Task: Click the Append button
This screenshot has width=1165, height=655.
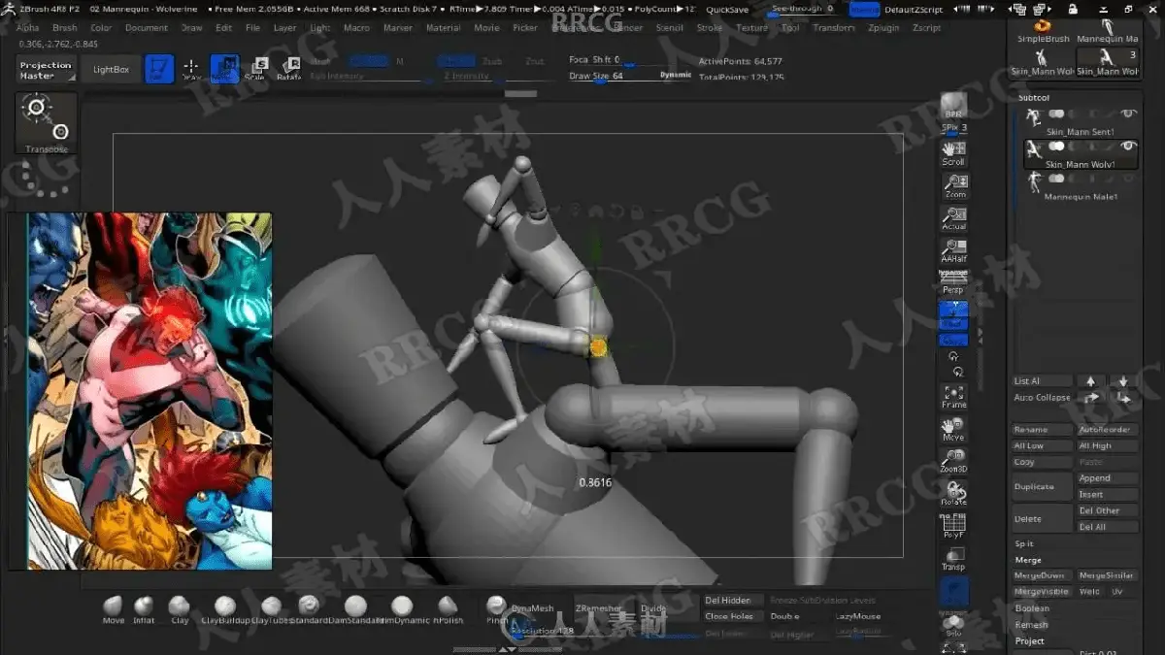Action: [1108, 478]
